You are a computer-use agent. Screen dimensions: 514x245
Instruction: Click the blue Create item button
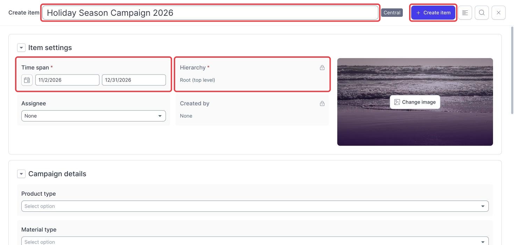click(433, 13)
